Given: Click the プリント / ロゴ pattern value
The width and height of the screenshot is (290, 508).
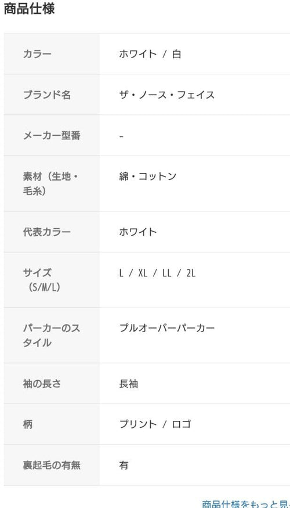Looking at the screenshot, I should tap(155, 424).
